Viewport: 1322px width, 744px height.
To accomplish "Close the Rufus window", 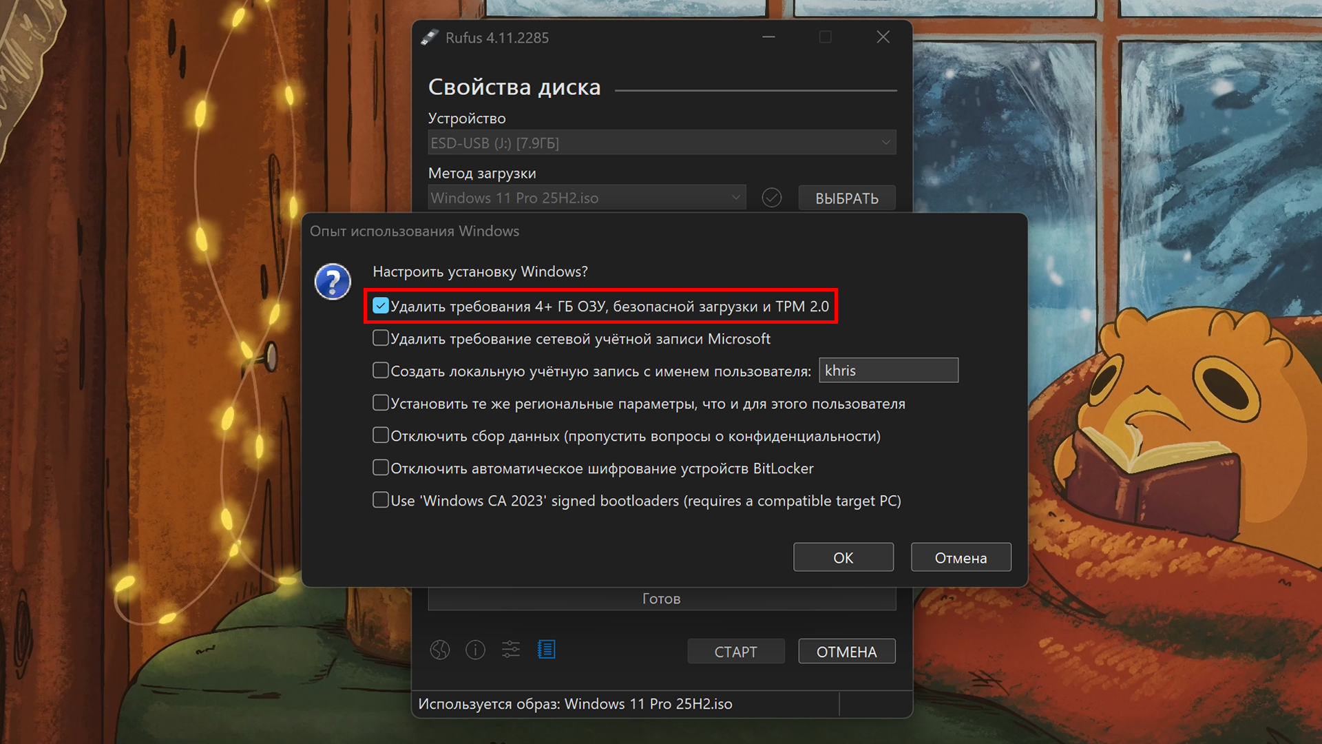I will (883, 37).
